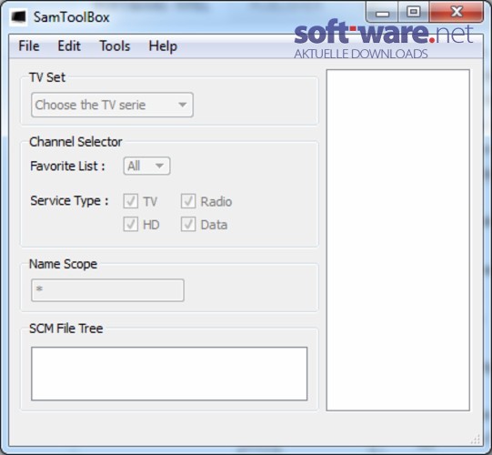Click the Name Scope text field
The height and width of the screenshot is (455, 492).
tap(107, 290)
